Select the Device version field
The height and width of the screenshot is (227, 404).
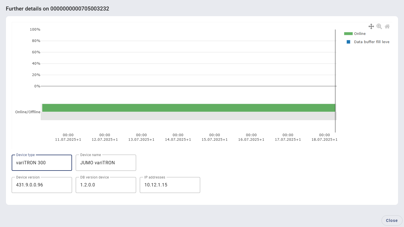coord(42,185)
